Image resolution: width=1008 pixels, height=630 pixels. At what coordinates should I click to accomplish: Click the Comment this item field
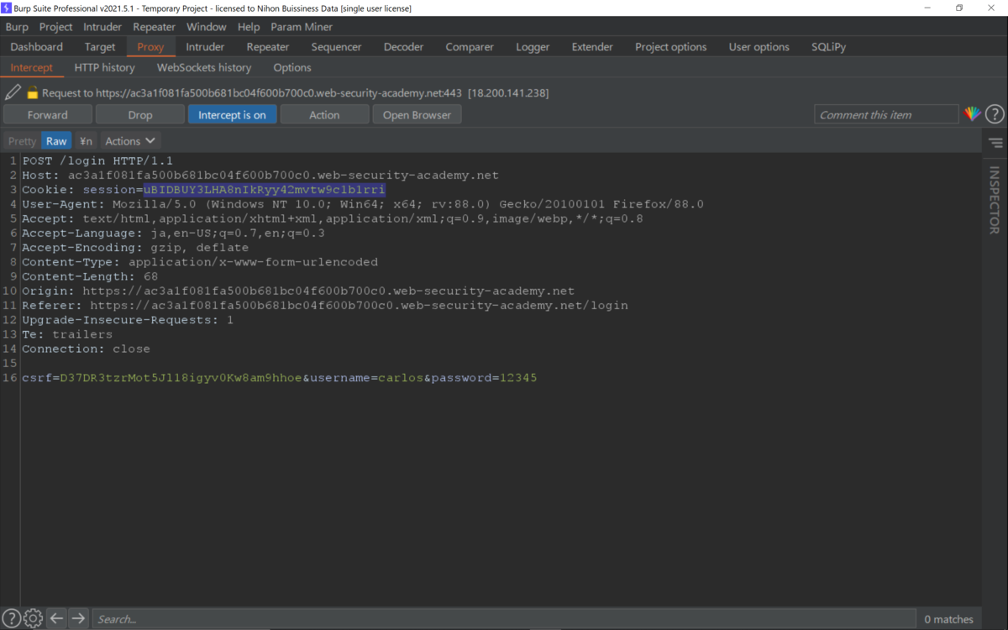[x=886, y=115]
